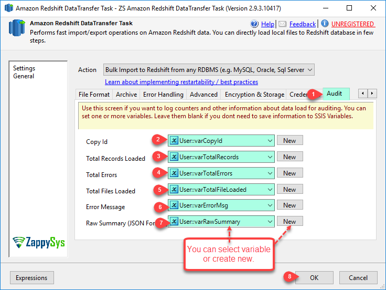The width and height of the screenshot is (386, 290).
Task: Select General in the left panel
Action: point(24,76)
